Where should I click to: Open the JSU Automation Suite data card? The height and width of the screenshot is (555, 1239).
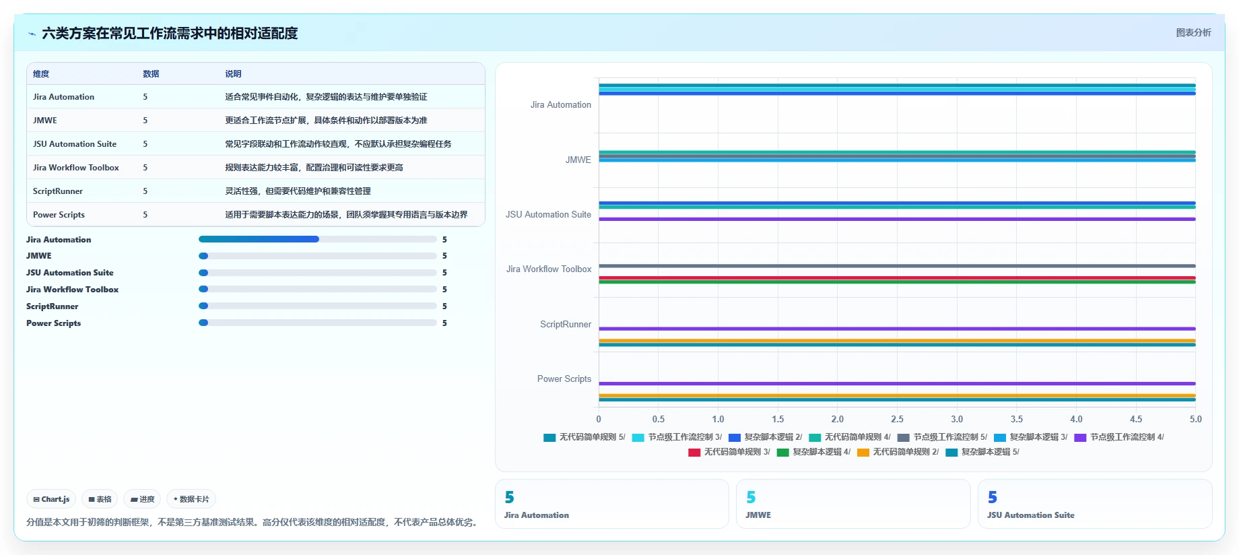(x=1095, y=504)
